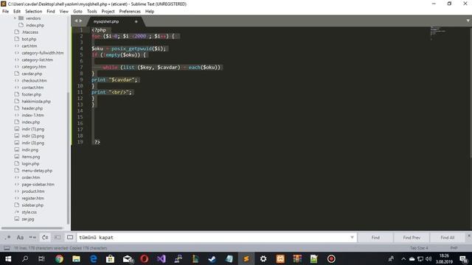Open File Explorer from the taskbar
This screenshot has height=265, width=472.
click(x=76, y=258)
